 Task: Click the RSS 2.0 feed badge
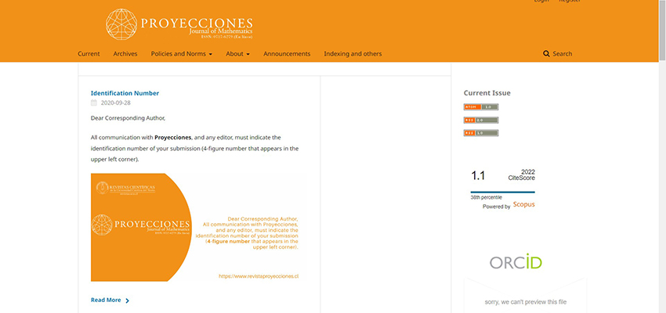pyautogui.click(x=481, y=120)
